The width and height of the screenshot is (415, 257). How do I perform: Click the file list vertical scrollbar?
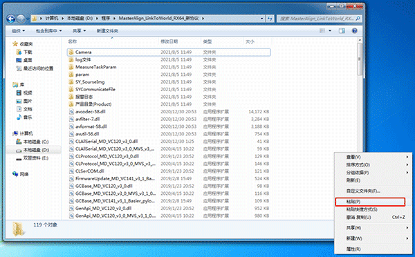tap(360, 128)
